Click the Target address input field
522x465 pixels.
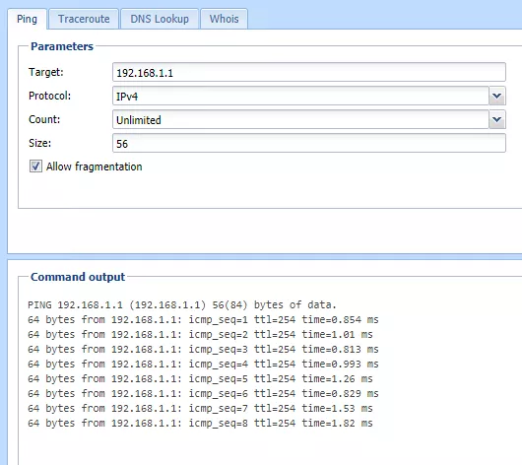pos(309,72)
